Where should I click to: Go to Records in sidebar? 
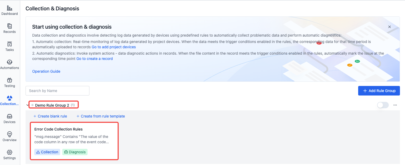[x=10, y=29]
